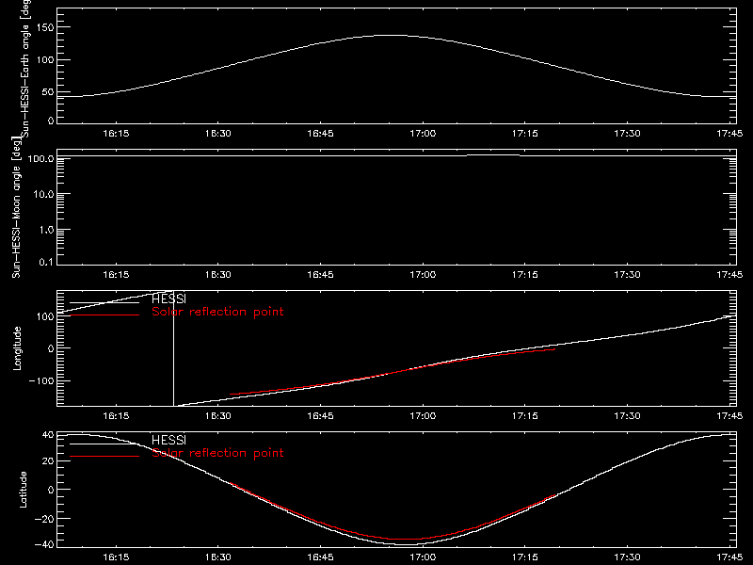Click the 20 tick label on Latitude plot

[x=48, y=461]
